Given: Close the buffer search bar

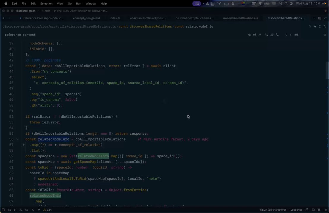Looking at the screenshot, I should 325,35.
